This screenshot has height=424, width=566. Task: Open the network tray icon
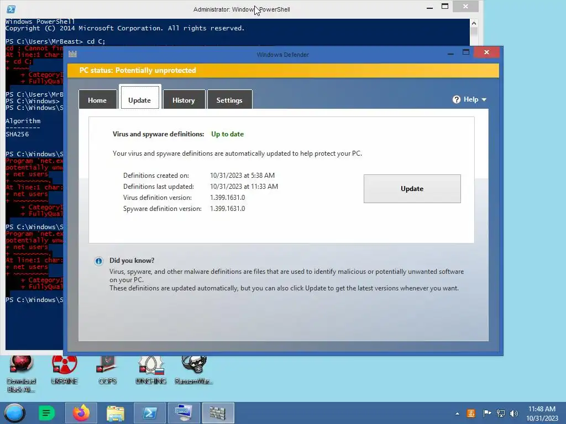click(501, 414)
